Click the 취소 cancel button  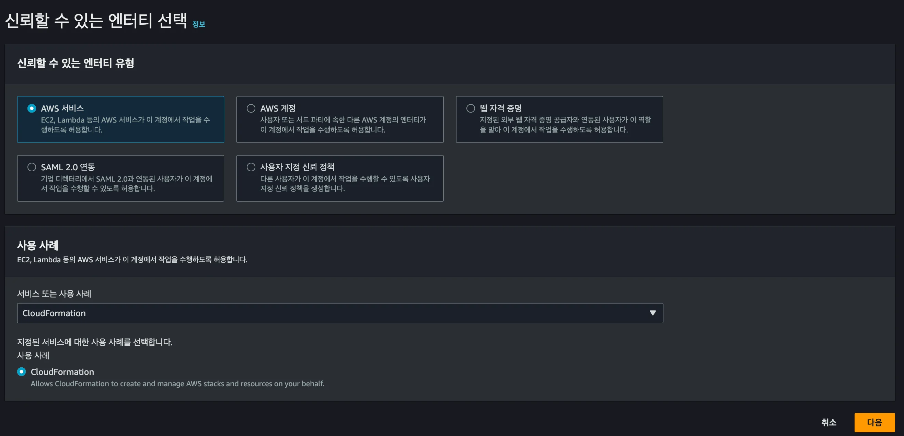829,423
